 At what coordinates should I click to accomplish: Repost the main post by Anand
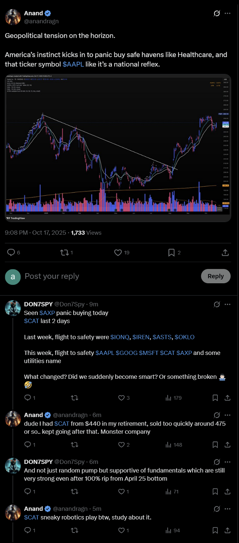click(64, 253)
